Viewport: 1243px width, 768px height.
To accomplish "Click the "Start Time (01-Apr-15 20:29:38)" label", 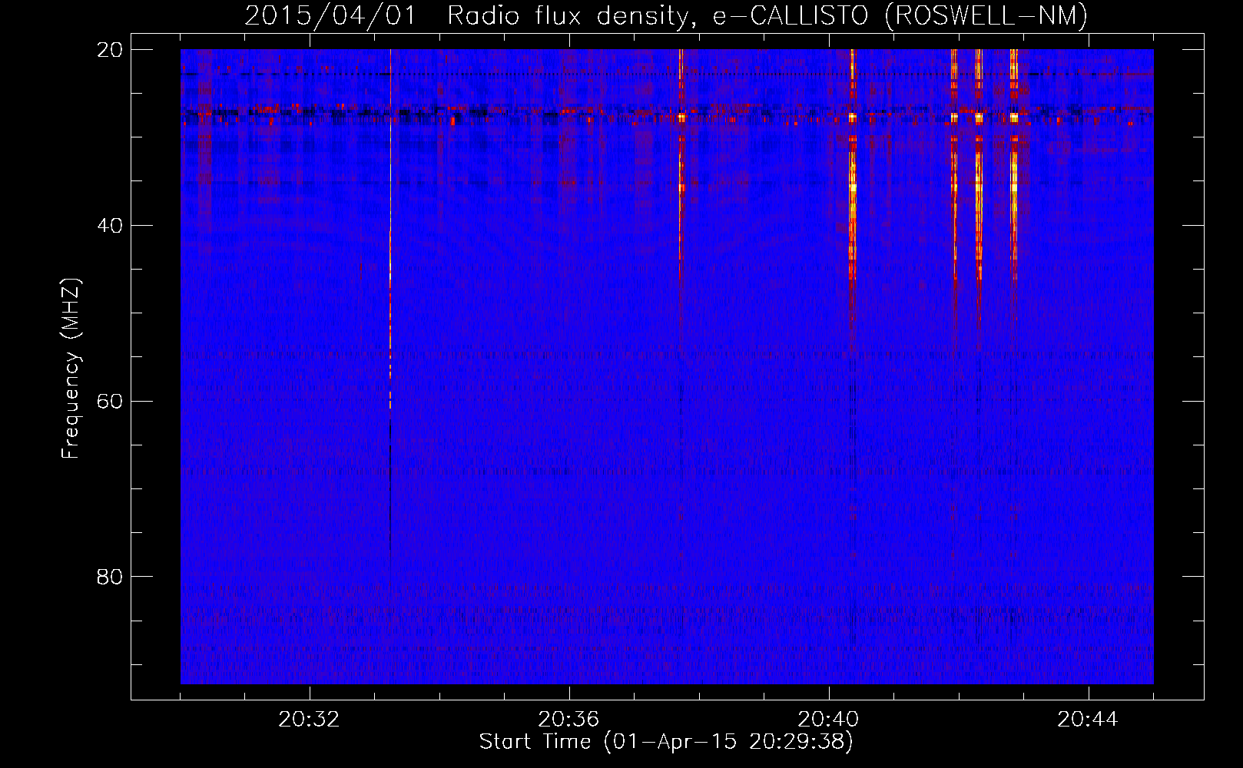I will 666,742.
